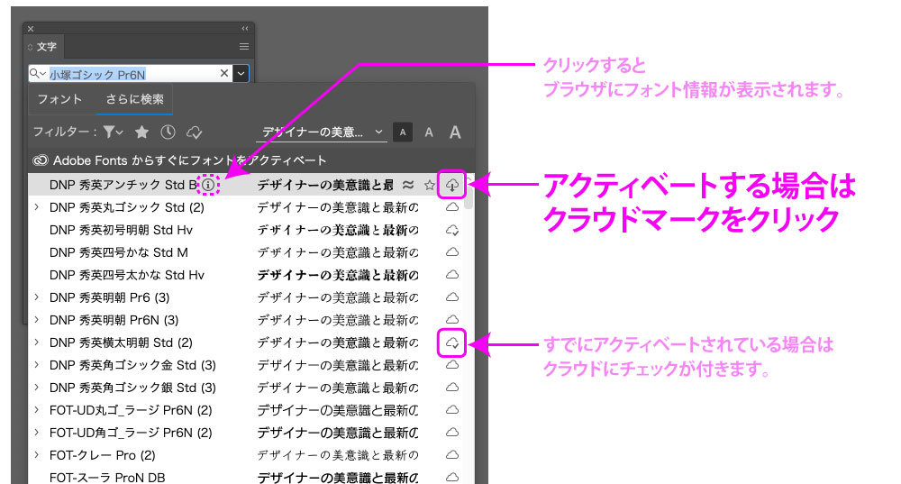Activate FOT-UD角ゴ_ラージ Pr6N cloud
This screenshot has width=901, height=484.
452,433
